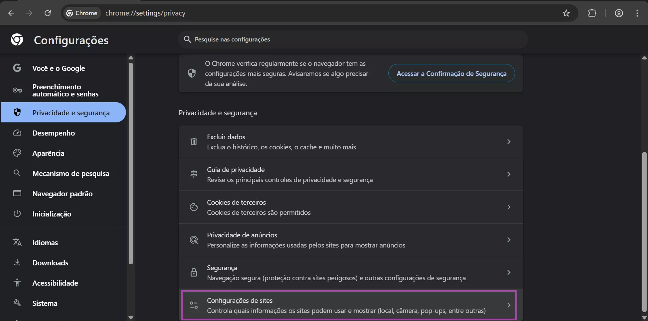
Task: Expand Configurações de sites with its arrow
Action: 509,304
